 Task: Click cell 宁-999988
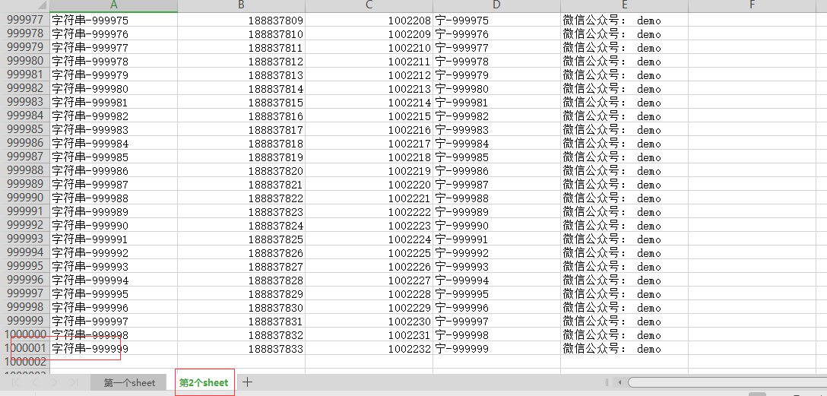496,198
